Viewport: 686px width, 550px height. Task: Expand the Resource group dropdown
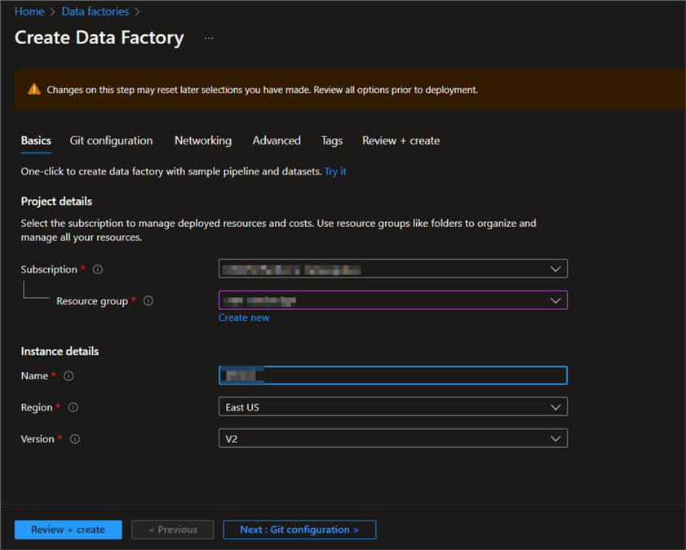393,300
